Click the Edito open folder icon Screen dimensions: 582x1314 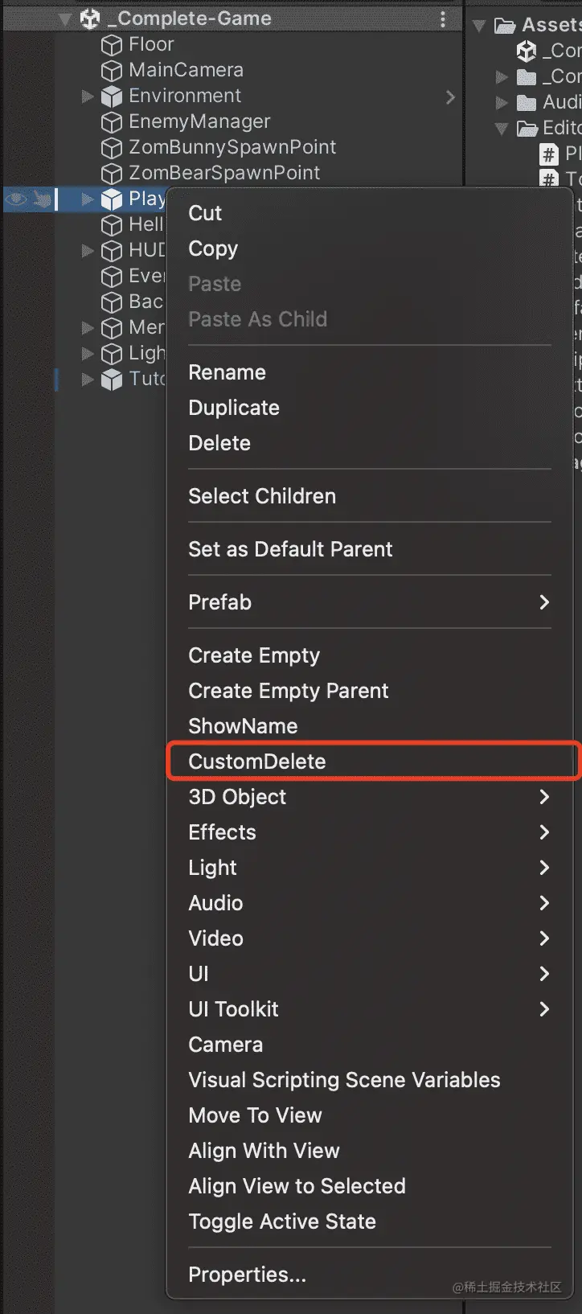point(527,129)
